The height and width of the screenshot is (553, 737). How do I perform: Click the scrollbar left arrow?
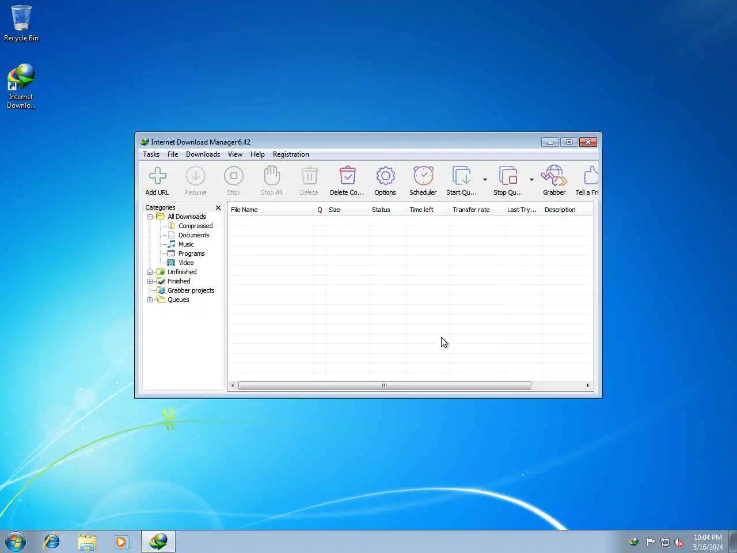pos(233,385)
